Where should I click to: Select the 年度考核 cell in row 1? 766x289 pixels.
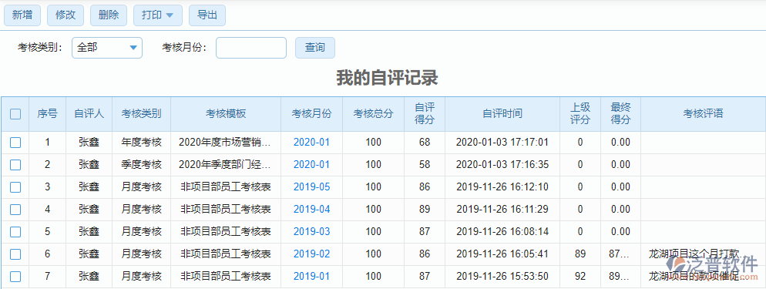141,143
